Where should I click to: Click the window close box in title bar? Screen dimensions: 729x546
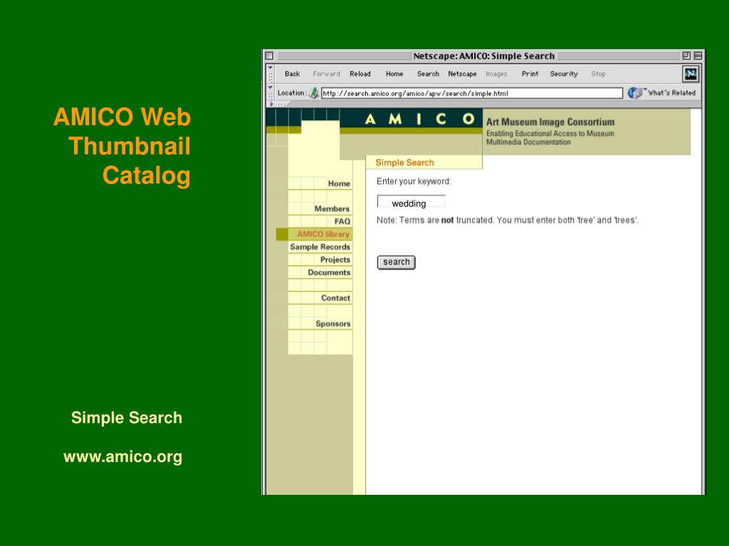pyautogui.click(x=269, y=55)
